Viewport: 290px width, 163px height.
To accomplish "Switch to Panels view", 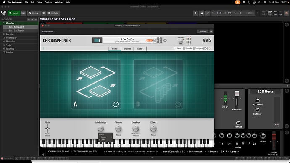I will tap(14, 13).
